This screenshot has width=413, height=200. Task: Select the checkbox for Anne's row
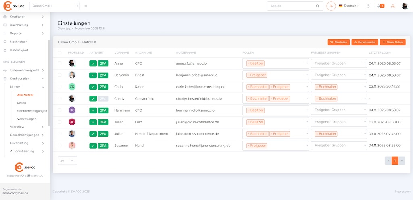point(60,63)
